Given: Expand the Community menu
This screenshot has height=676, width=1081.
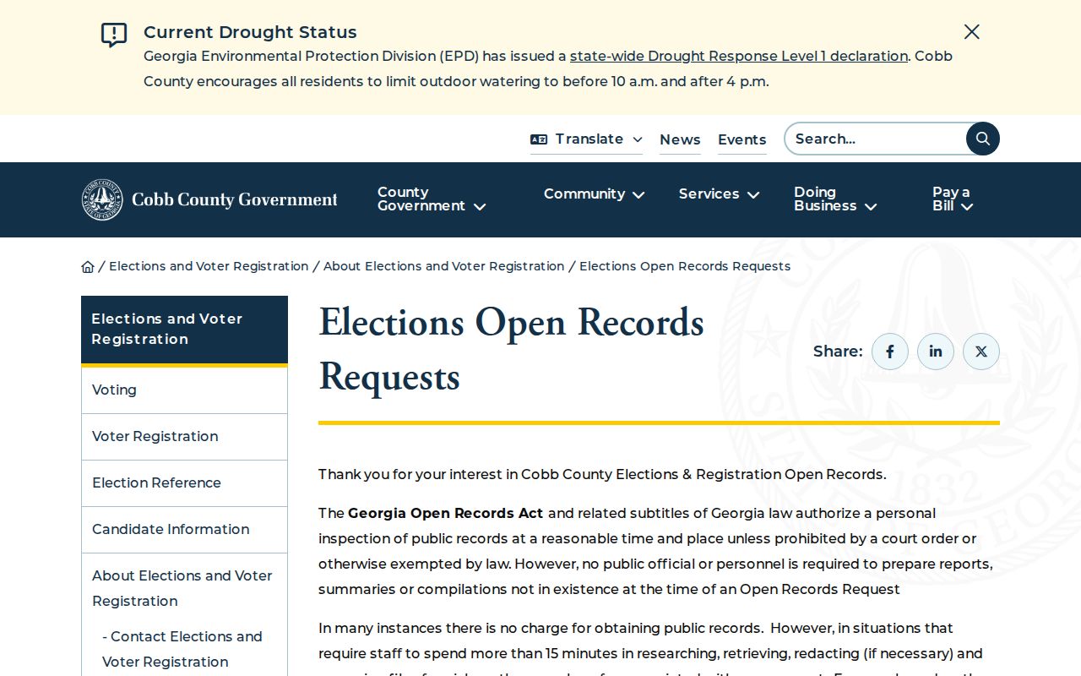Looking at the screenshot, I should [595, 194].
